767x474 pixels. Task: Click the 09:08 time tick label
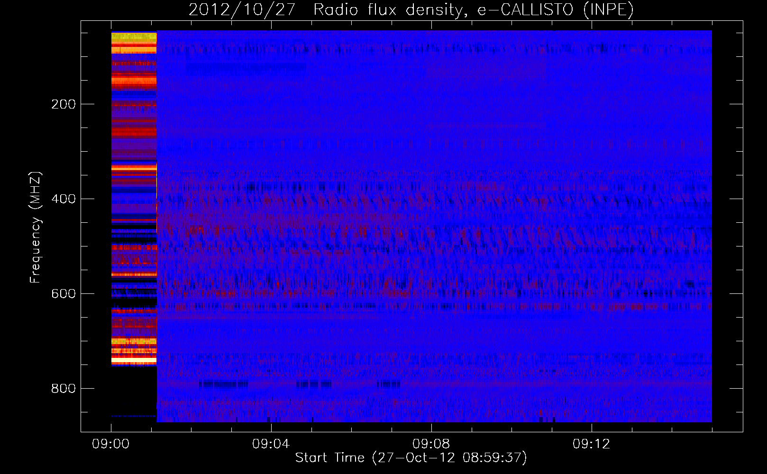(431, 444)
